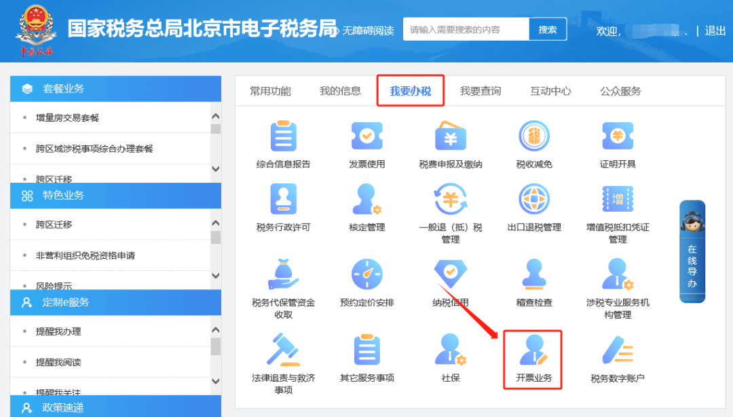733x417 pixels.
Task: Click the 特色业务 section header
Action: pyautogui.click(x=115, y=196)
